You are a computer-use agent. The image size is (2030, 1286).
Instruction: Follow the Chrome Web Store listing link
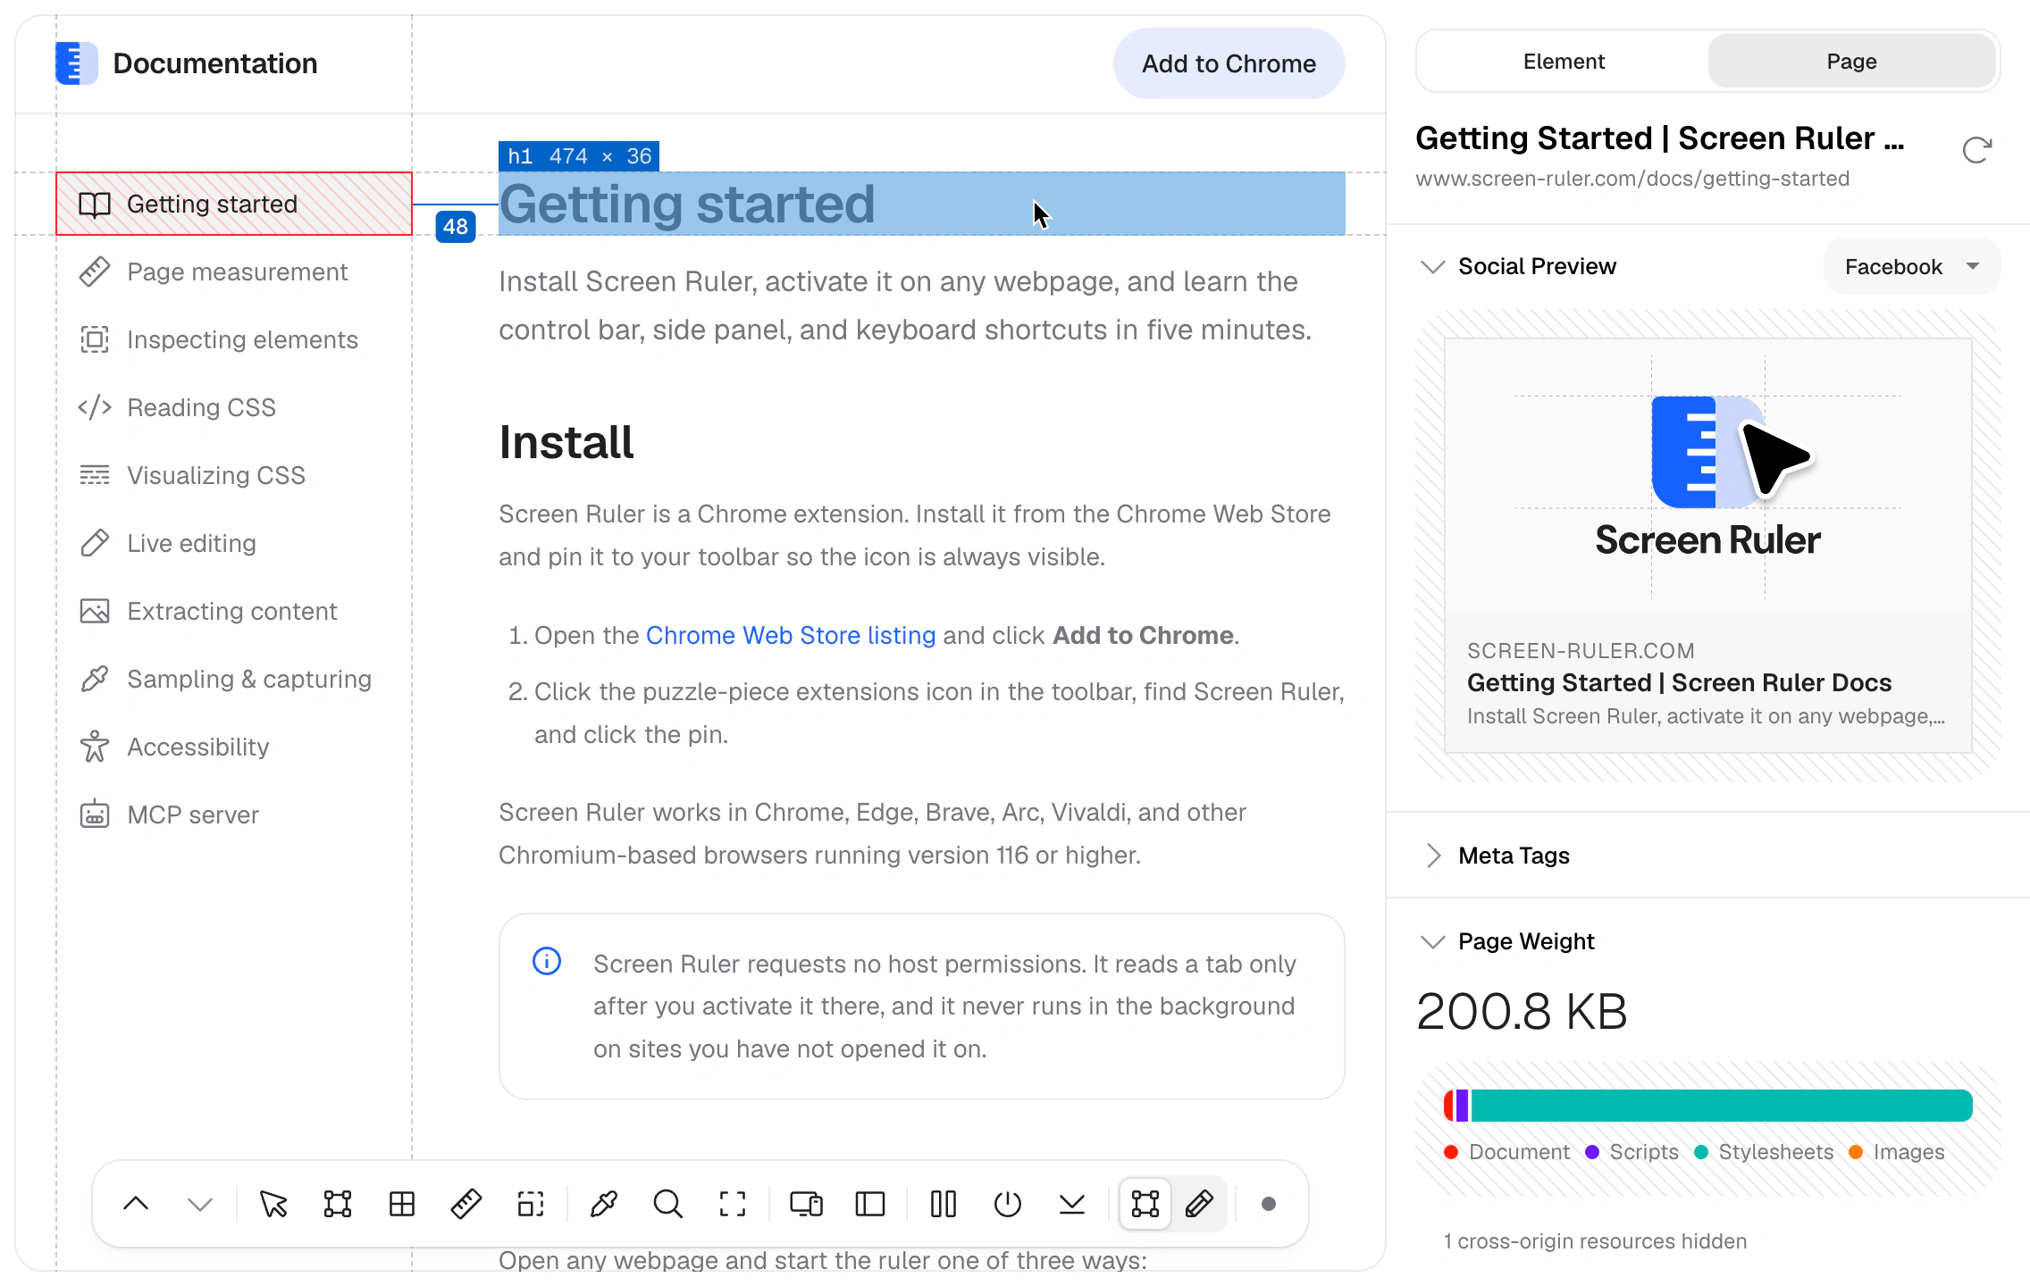[x=791, y=635]
